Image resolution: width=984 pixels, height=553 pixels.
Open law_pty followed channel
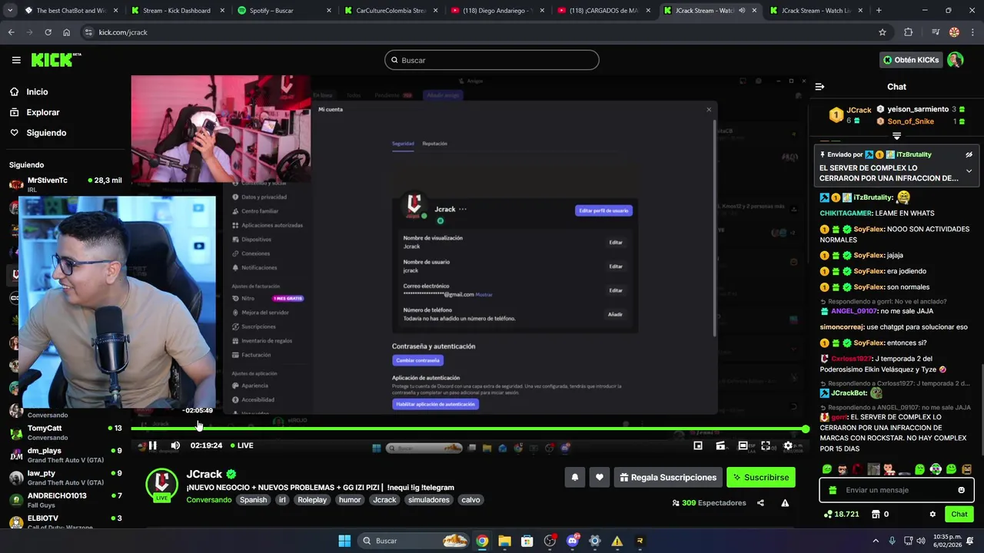point(65,478)
